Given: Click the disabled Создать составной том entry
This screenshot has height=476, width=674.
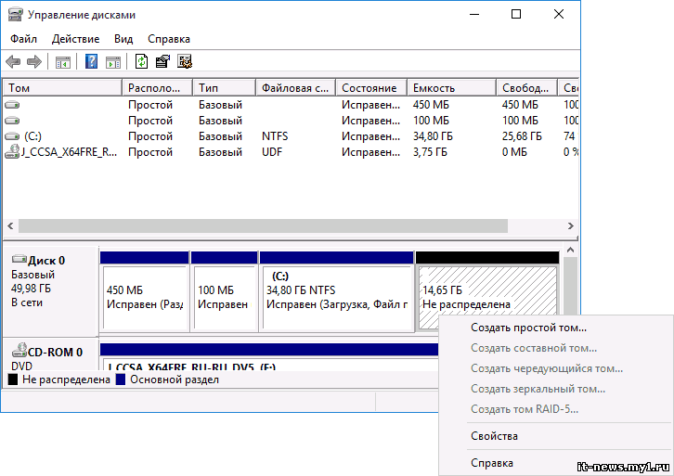Looking at the screenshot, I should [555, 348].
